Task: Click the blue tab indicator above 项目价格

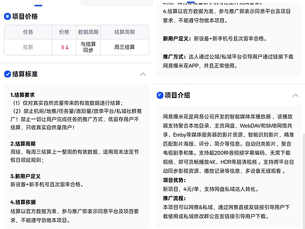Action: (x=38, y=5)
